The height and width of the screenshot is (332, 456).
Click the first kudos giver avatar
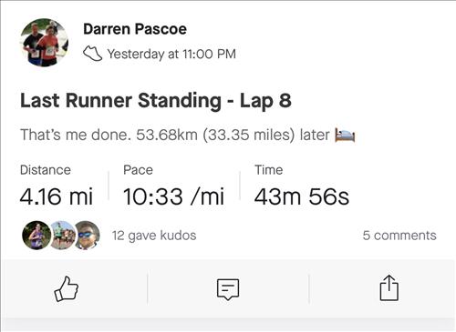(x=36, y=235)
